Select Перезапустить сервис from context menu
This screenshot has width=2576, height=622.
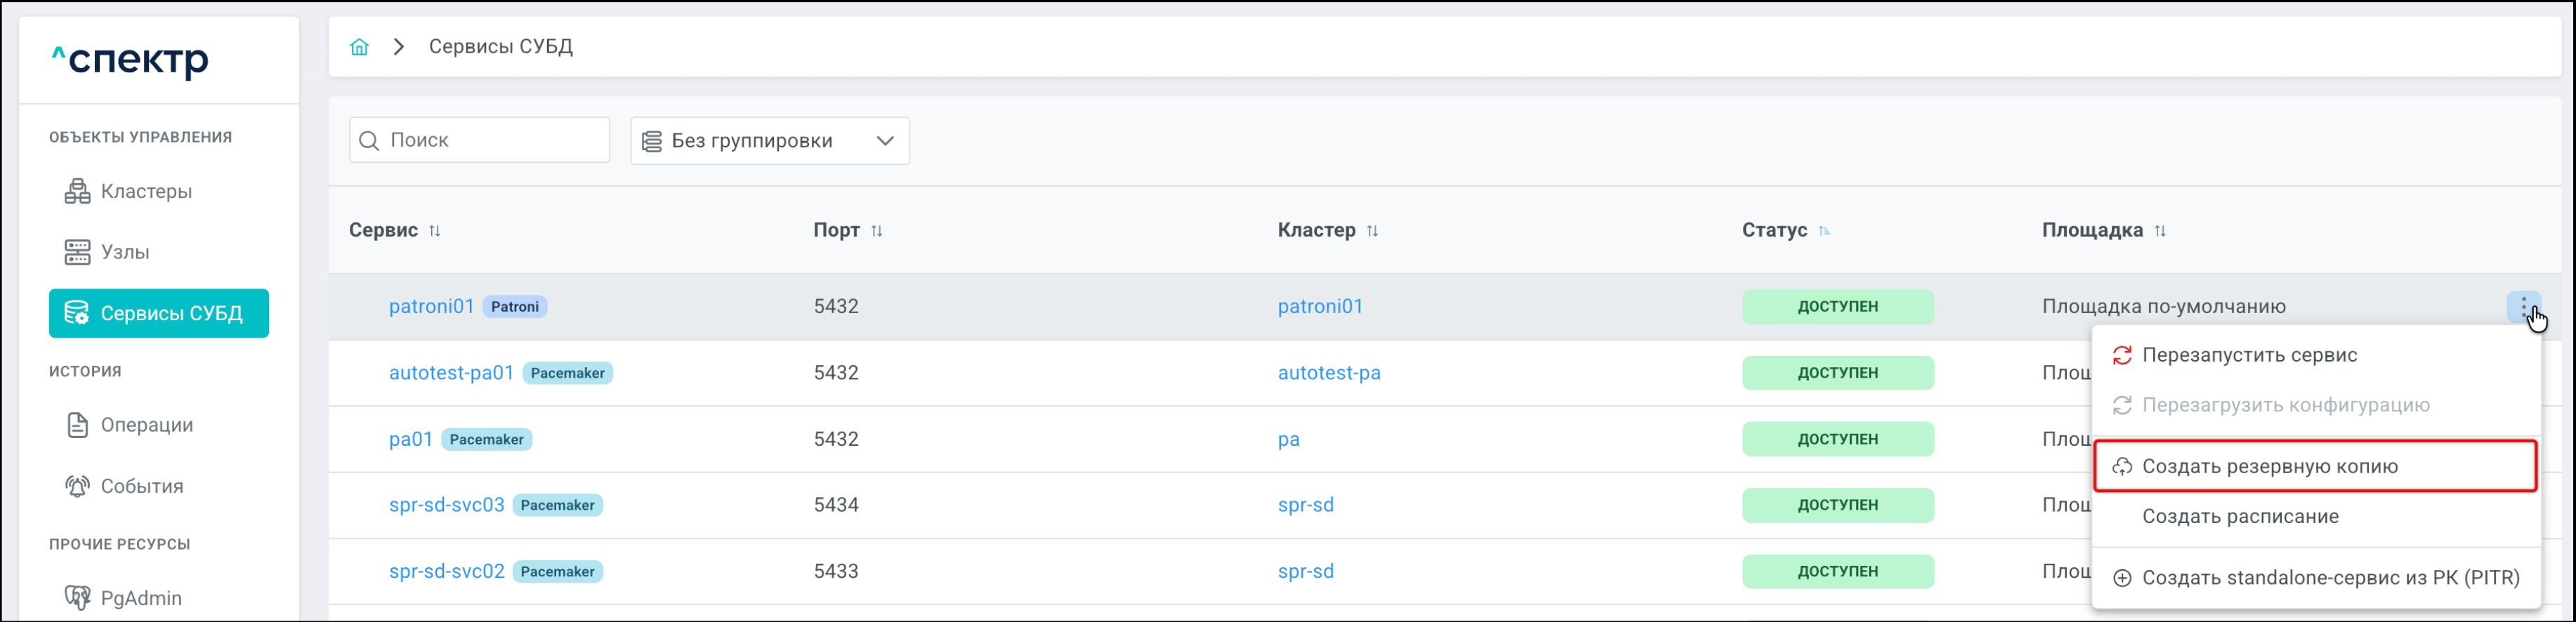click(x=2249, y=355)
